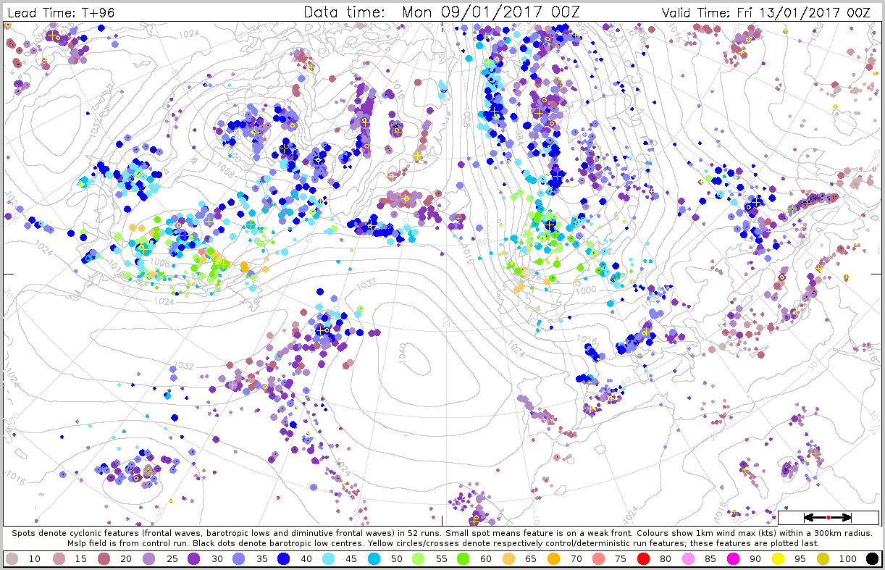Choose the pale orange swatch between 60 and 65
This screenshot has height=570, width=885.
point(507,558)
